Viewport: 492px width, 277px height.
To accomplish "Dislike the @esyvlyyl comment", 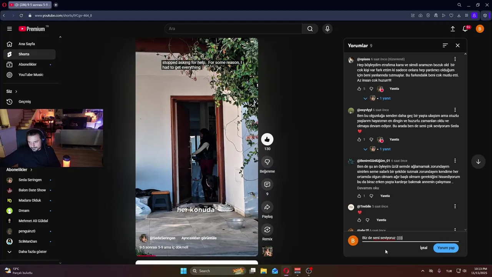I will 371,140.
